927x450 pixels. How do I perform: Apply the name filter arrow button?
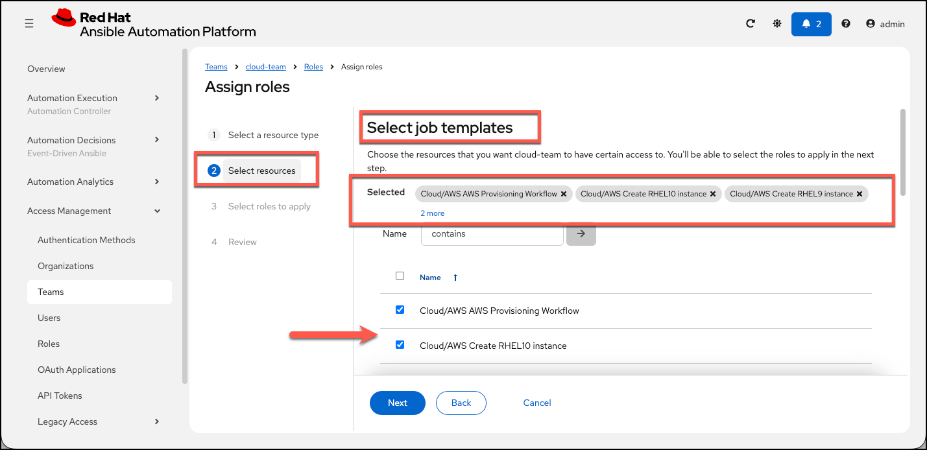581,234
